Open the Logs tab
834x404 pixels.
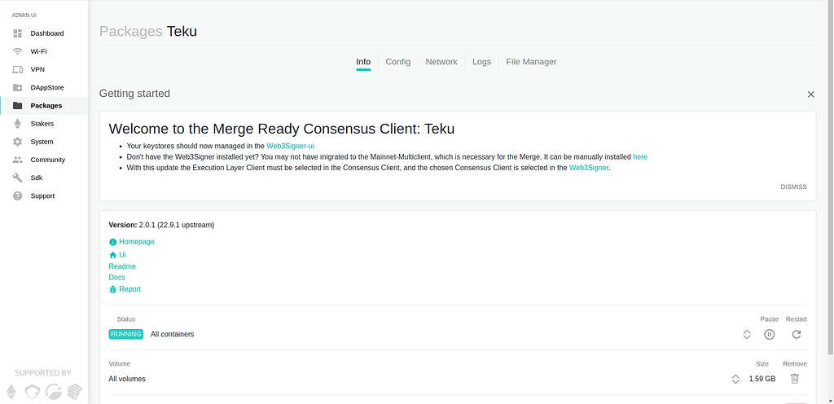click(x=481, y=62)
